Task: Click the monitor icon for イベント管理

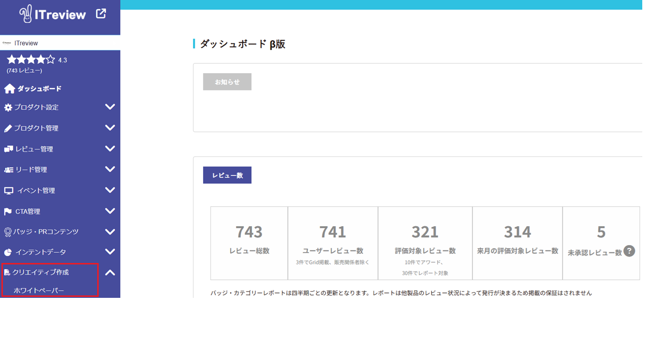Action: click(x=9, y=191)
